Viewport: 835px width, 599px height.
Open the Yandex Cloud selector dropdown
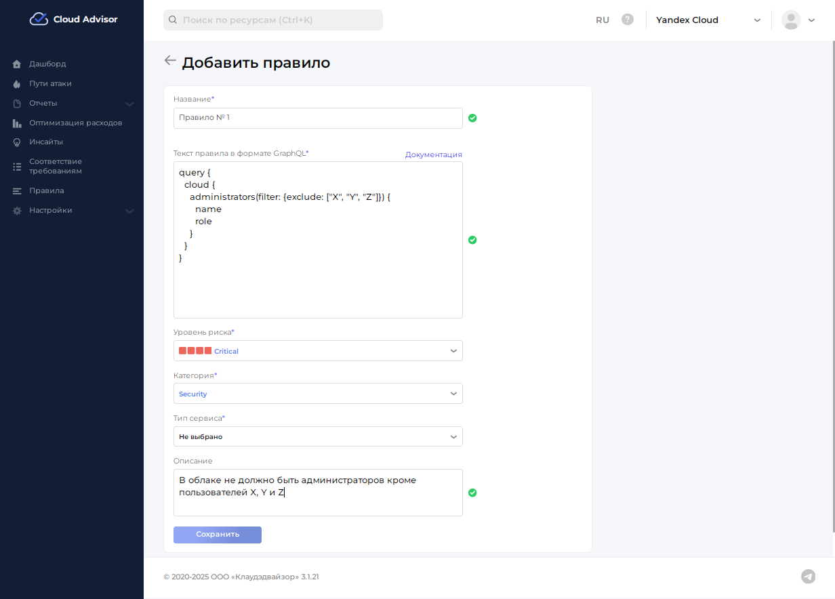[x=708, y=20]
